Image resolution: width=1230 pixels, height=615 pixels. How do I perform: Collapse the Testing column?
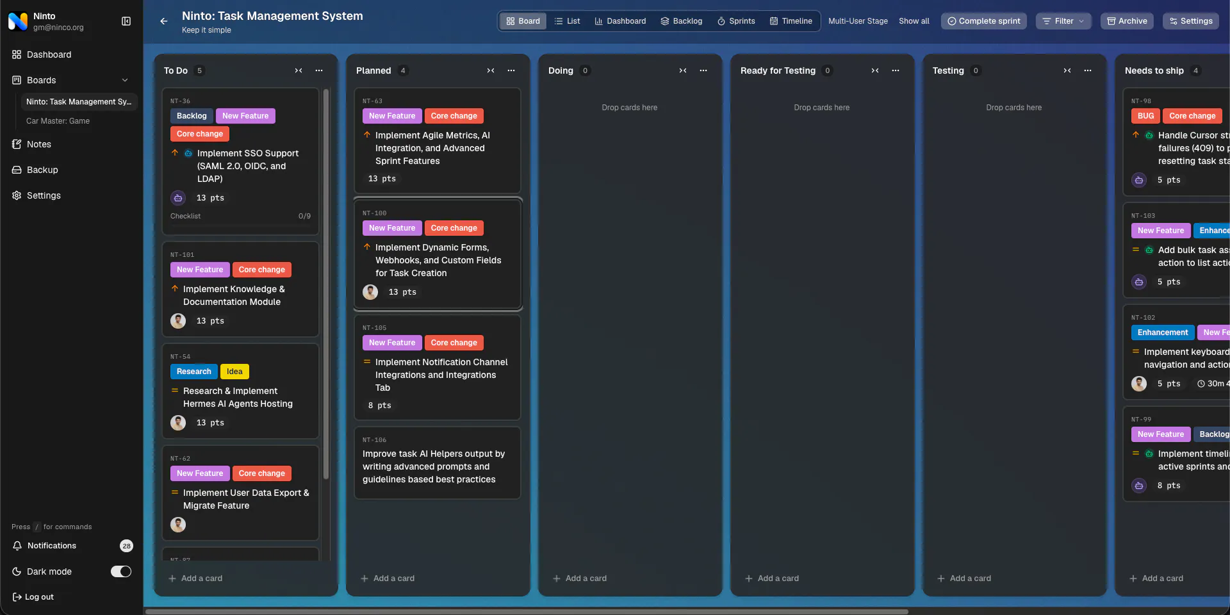tap(1067, 70)
